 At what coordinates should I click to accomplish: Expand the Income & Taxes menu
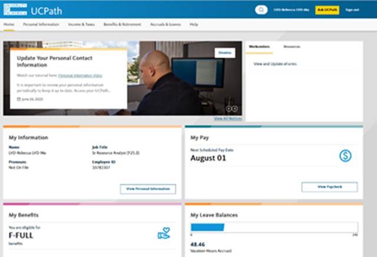click(82, 25)
